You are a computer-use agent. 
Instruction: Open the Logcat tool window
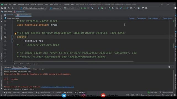point(58,92)
